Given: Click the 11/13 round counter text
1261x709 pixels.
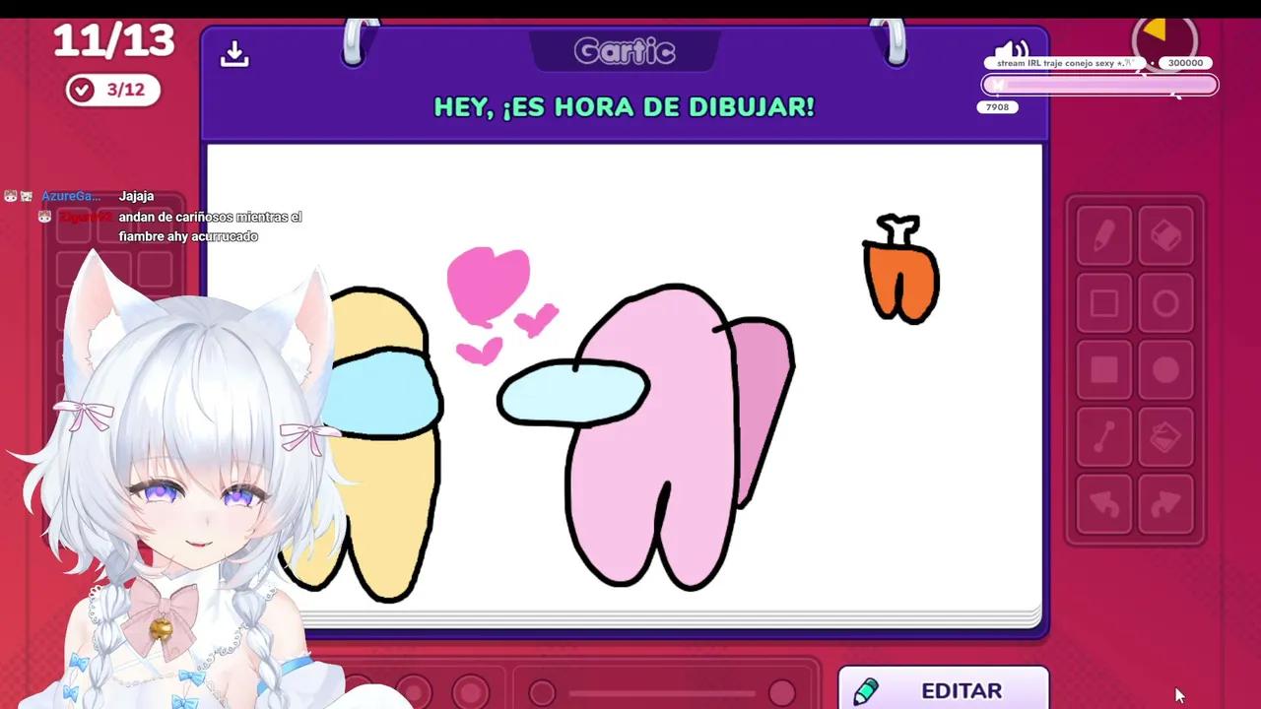Looking at the screenshot, I should (x=113, y=41).
